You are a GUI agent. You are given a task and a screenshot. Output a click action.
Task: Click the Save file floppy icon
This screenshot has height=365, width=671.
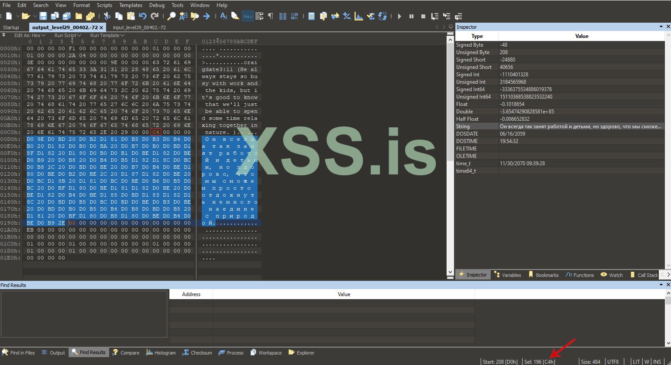43,16
